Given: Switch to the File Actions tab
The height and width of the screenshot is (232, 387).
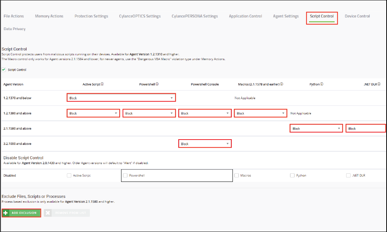Looking at the screenshot, I should pyautogui.click(x=14, y=16).
